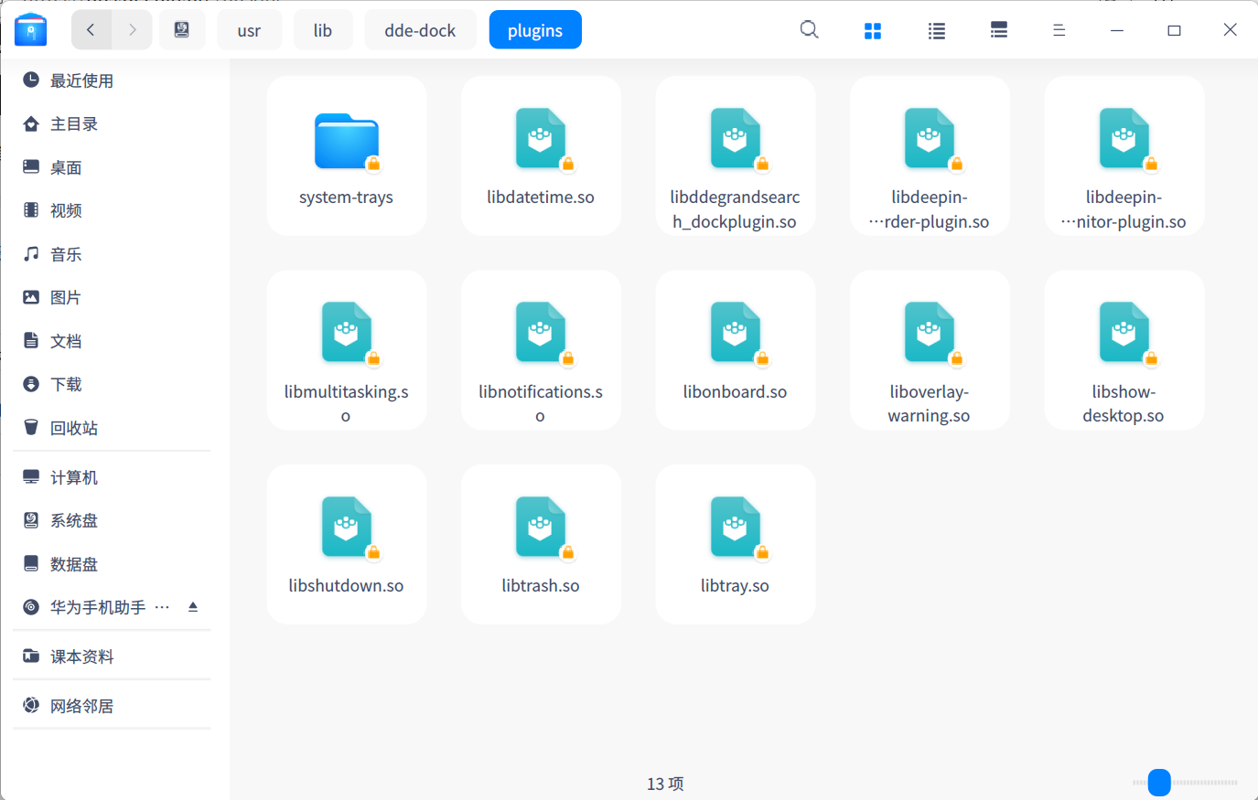This screenshot has width=1258, height=800.
Task: Navigate to lib breadcrumb
Action: (x=323, y=30)
